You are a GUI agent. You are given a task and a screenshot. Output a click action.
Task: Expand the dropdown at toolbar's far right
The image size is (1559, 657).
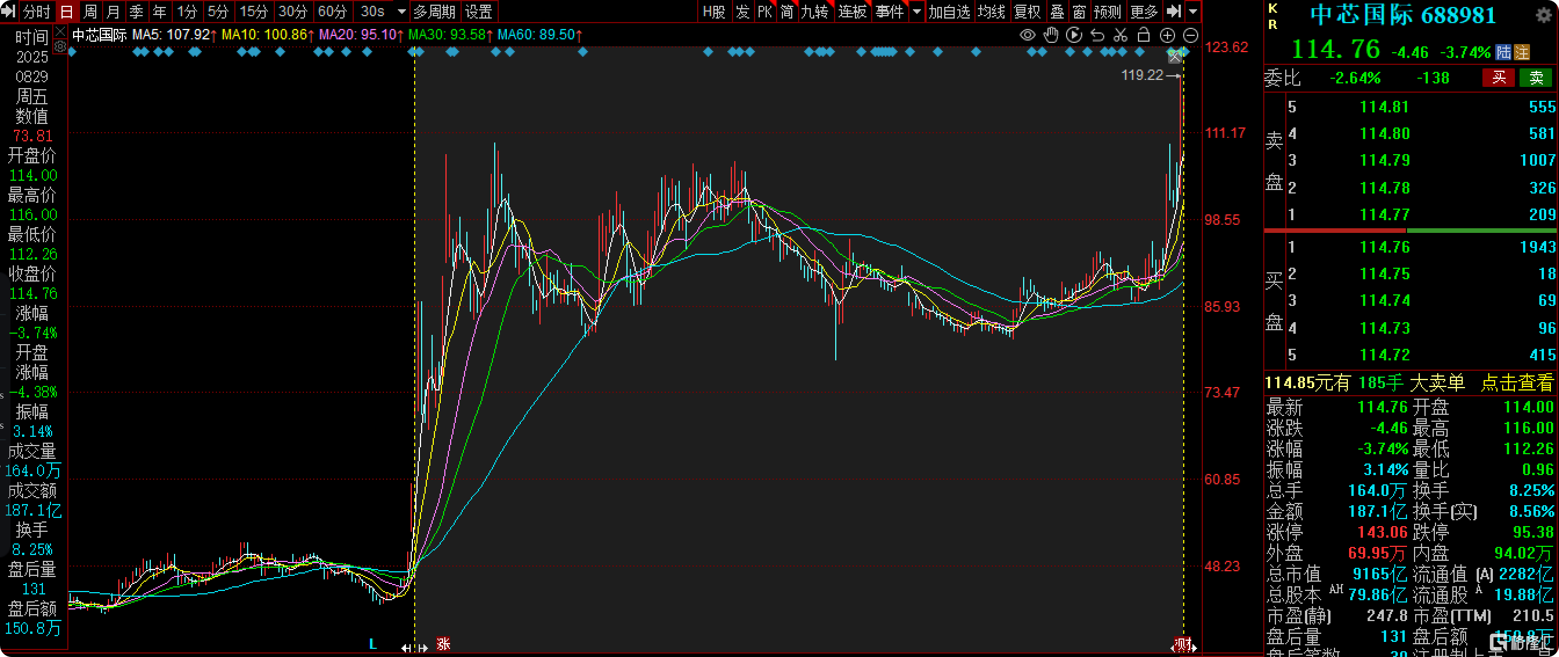pos(1193,12)
